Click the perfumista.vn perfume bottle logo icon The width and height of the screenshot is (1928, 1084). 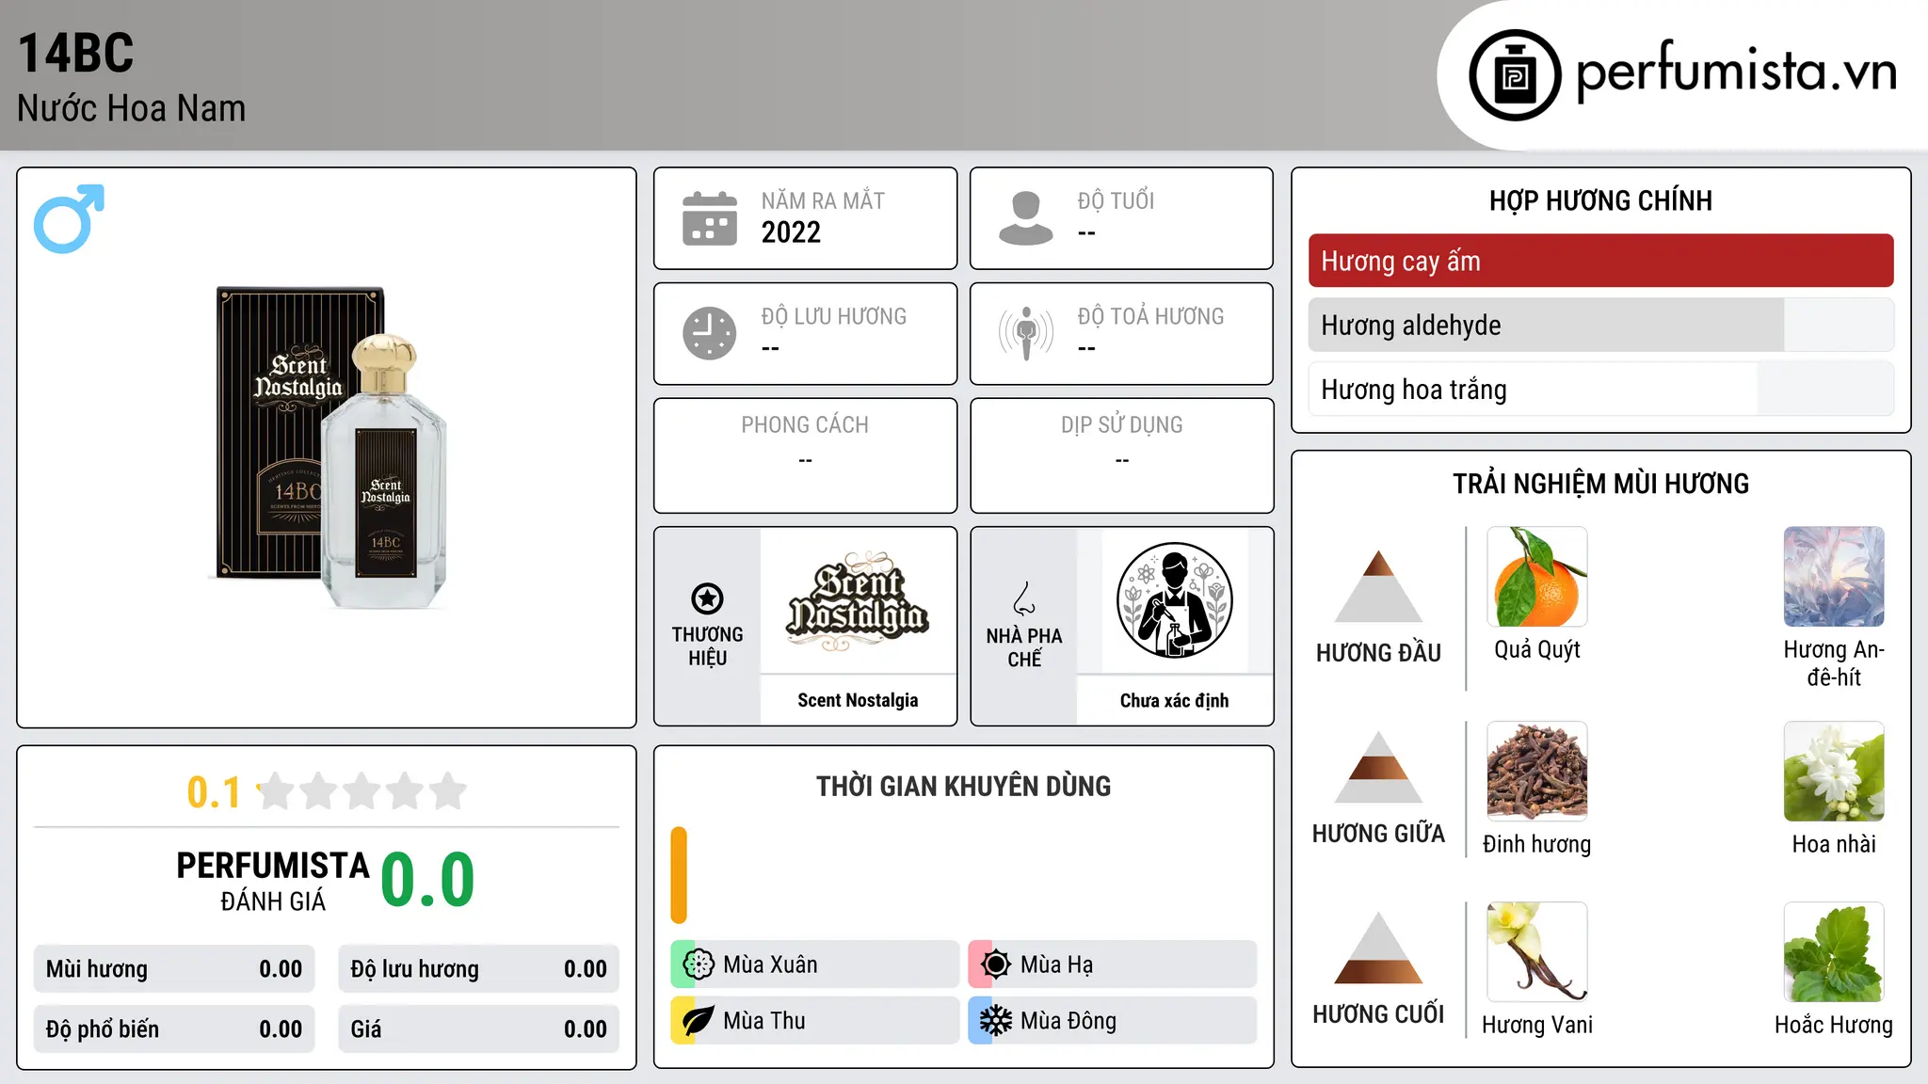tap(1515, 75)
